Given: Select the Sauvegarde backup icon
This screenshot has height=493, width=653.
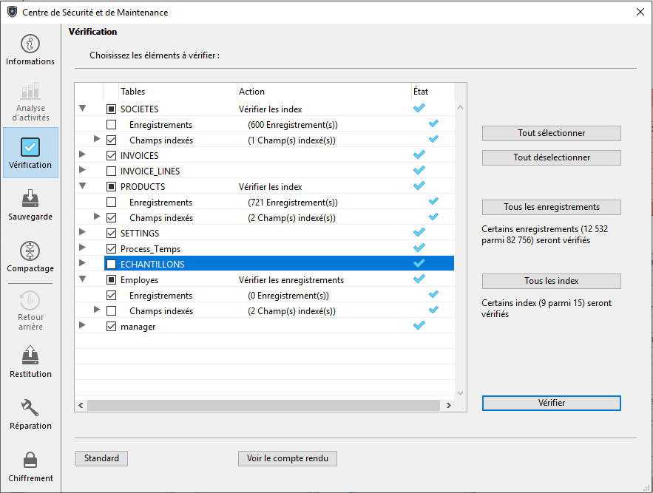Looking at the screenshot, I should 30,200.
